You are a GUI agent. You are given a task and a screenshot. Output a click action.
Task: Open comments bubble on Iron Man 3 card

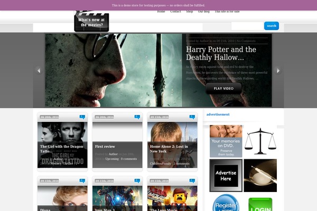tap(137, 181)
